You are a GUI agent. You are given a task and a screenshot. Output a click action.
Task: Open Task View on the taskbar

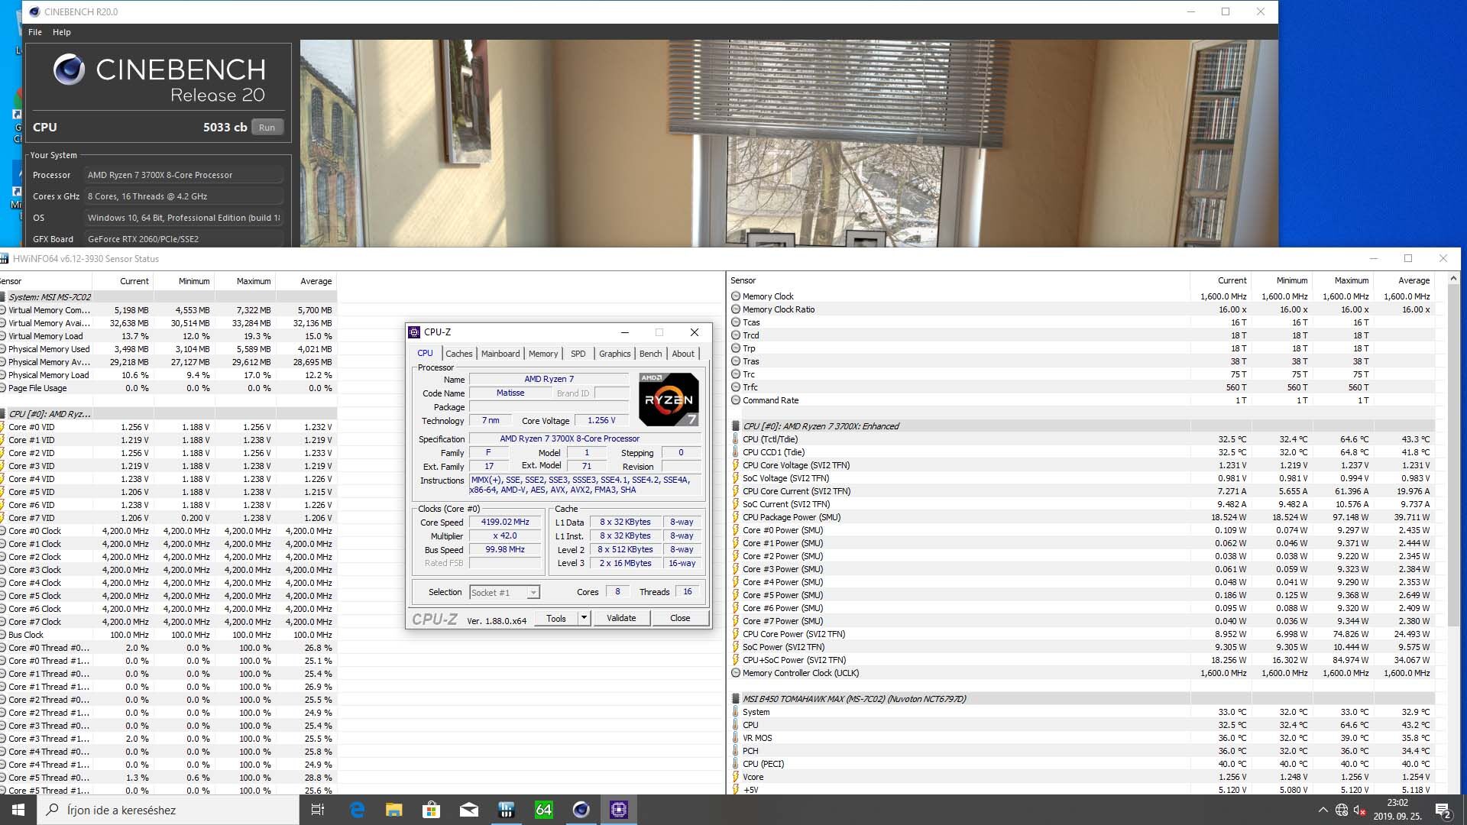point(318,810)
